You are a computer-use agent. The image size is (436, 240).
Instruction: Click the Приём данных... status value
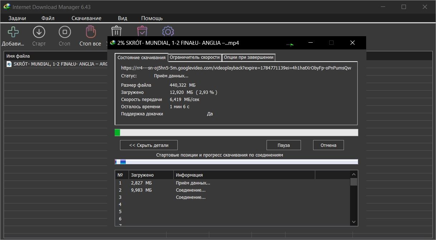171,76
